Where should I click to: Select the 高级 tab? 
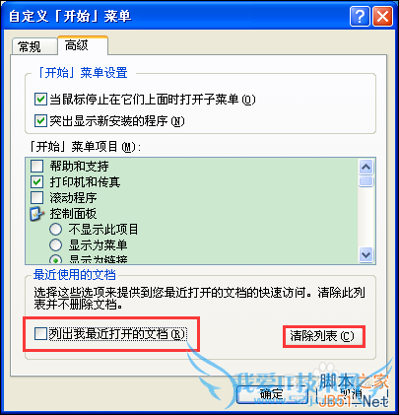click(x=83, y=45)
